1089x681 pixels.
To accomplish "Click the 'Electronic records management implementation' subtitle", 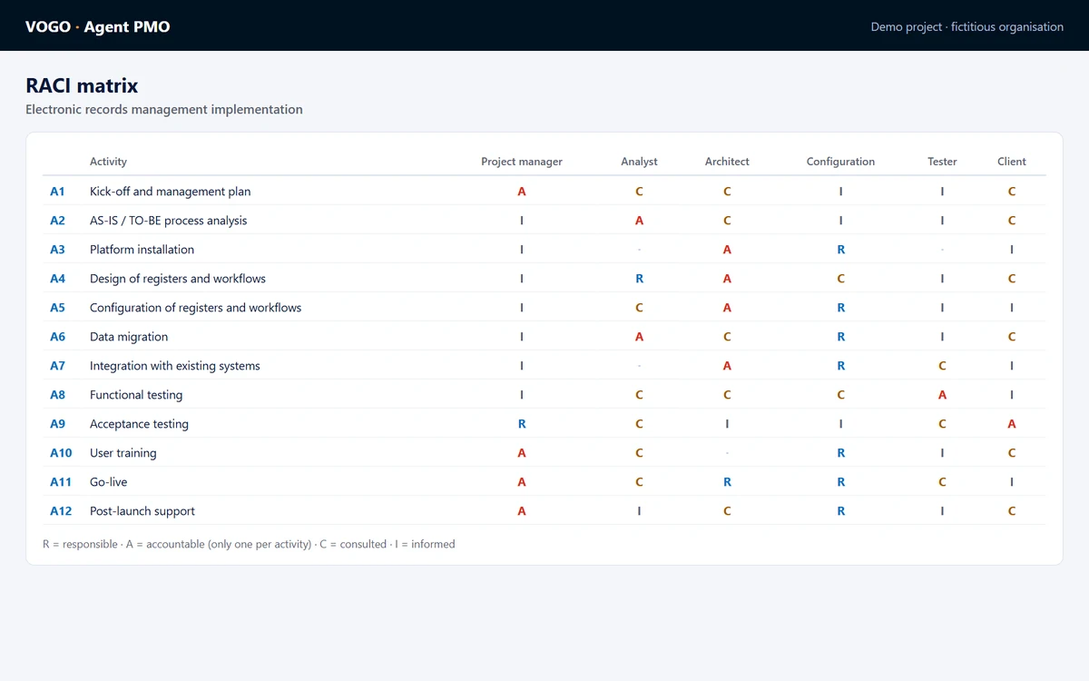I will [164, 109].
